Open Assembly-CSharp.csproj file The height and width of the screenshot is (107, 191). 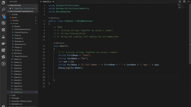point(21,101)
